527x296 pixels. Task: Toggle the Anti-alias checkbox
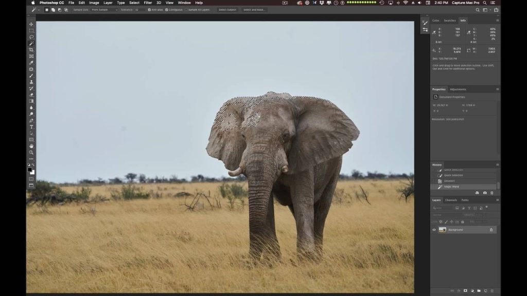(x=149, y=10)
